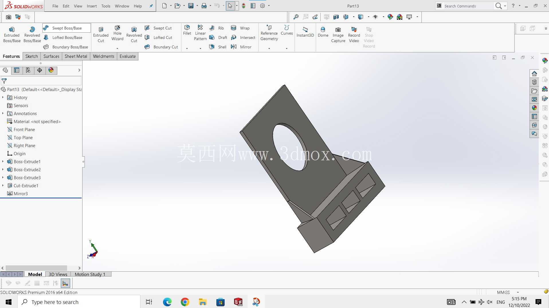Switch to the Weldments tab
The height and width of the screenshot is (308, 549).
(x=103, y=56)
